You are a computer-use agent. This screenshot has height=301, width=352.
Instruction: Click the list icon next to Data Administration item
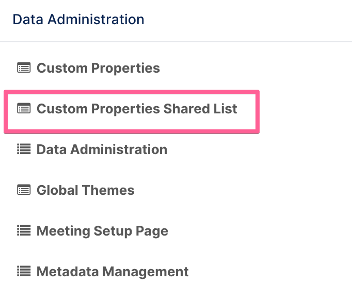pos(24,149)
